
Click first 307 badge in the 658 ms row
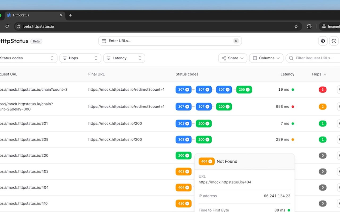(x=184, y=107)
